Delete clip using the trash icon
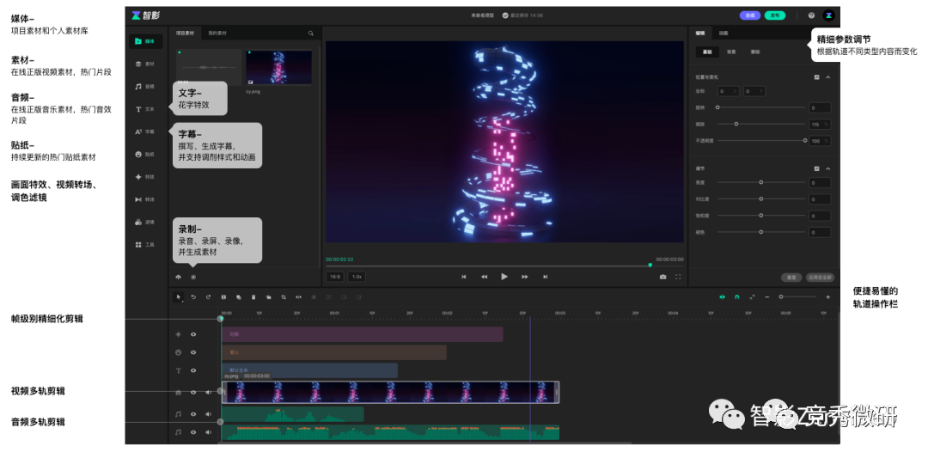Viewport: 928px width, 458px height. [253, 297]
